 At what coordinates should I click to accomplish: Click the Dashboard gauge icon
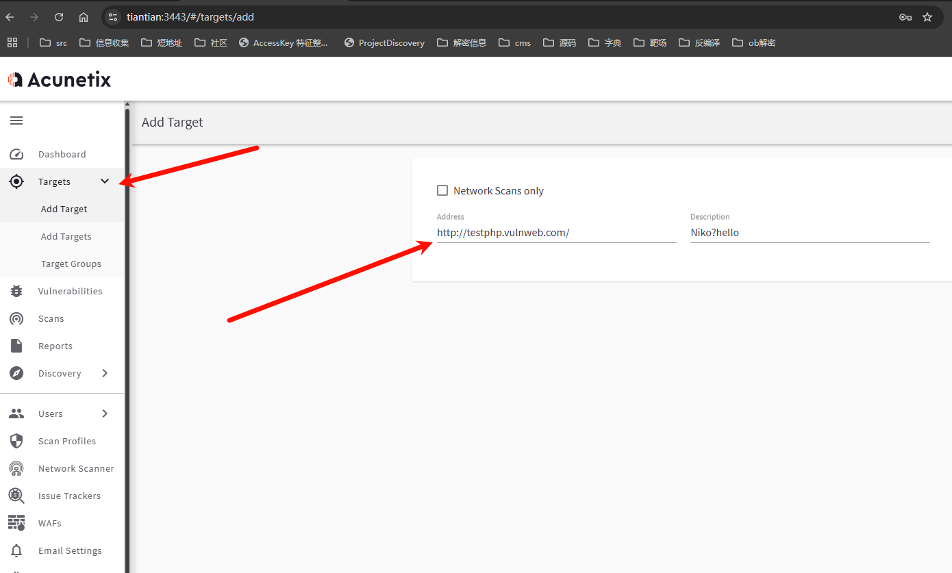pos(16,155)
